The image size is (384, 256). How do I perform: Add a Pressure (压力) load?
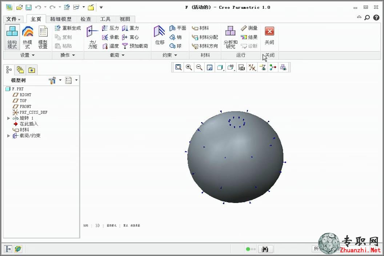coord(111,28)
